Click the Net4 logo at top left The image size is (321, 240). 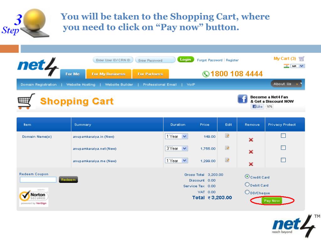pos(38,67)
